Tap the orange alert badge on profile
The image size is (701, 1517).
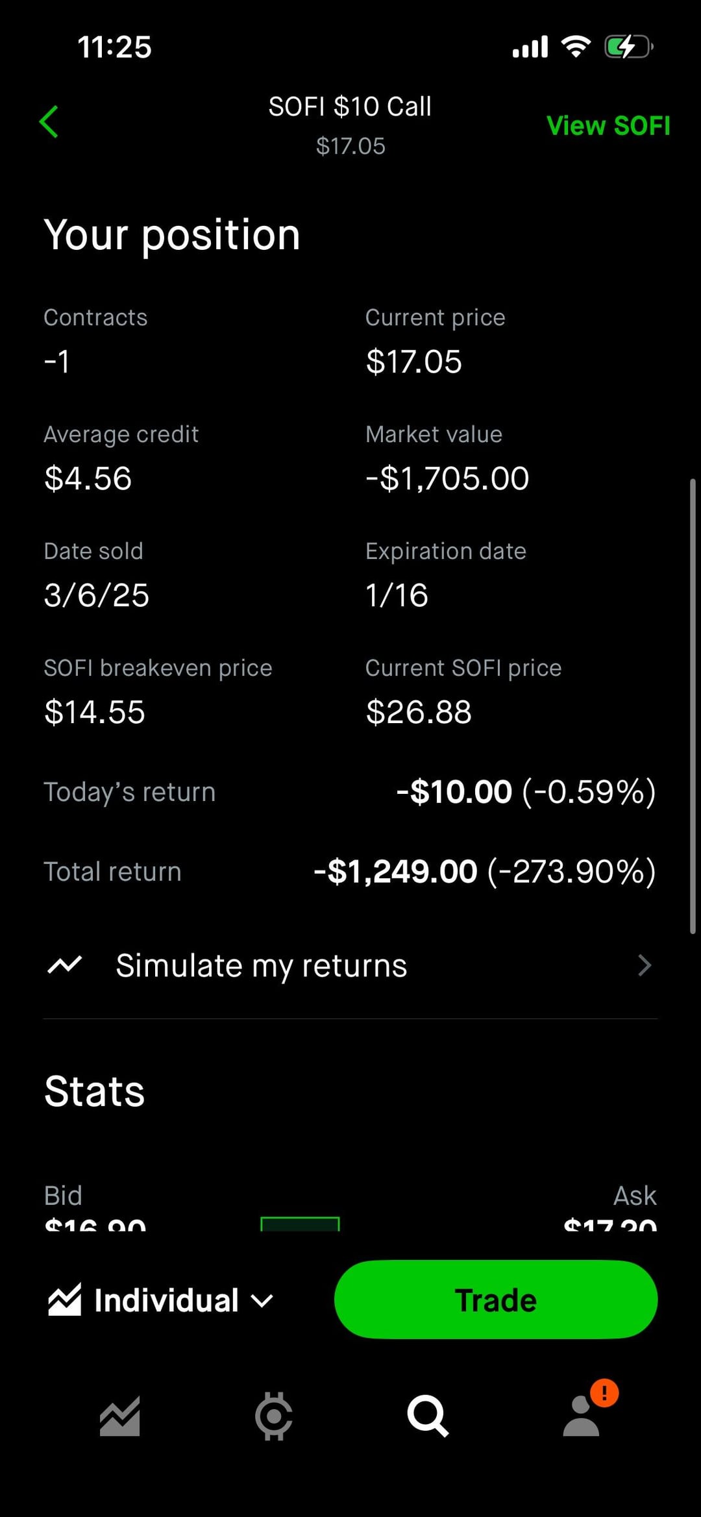point(604,1393)
